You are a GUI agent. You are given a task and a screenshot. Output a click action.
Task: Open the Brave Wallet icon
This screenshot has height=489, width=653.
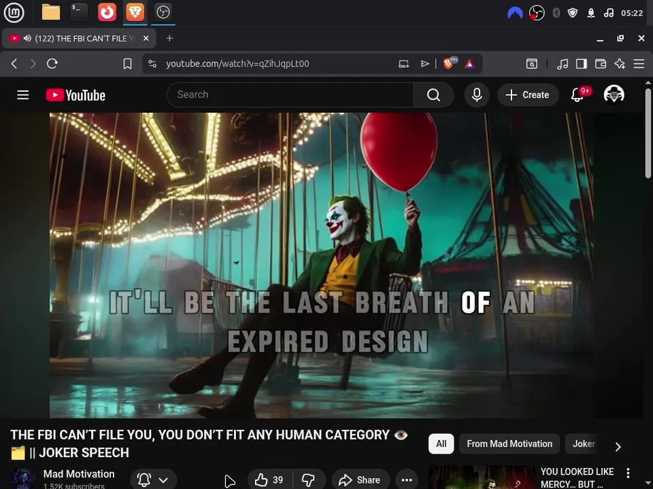pyautogui.click(x=601, y=64)
